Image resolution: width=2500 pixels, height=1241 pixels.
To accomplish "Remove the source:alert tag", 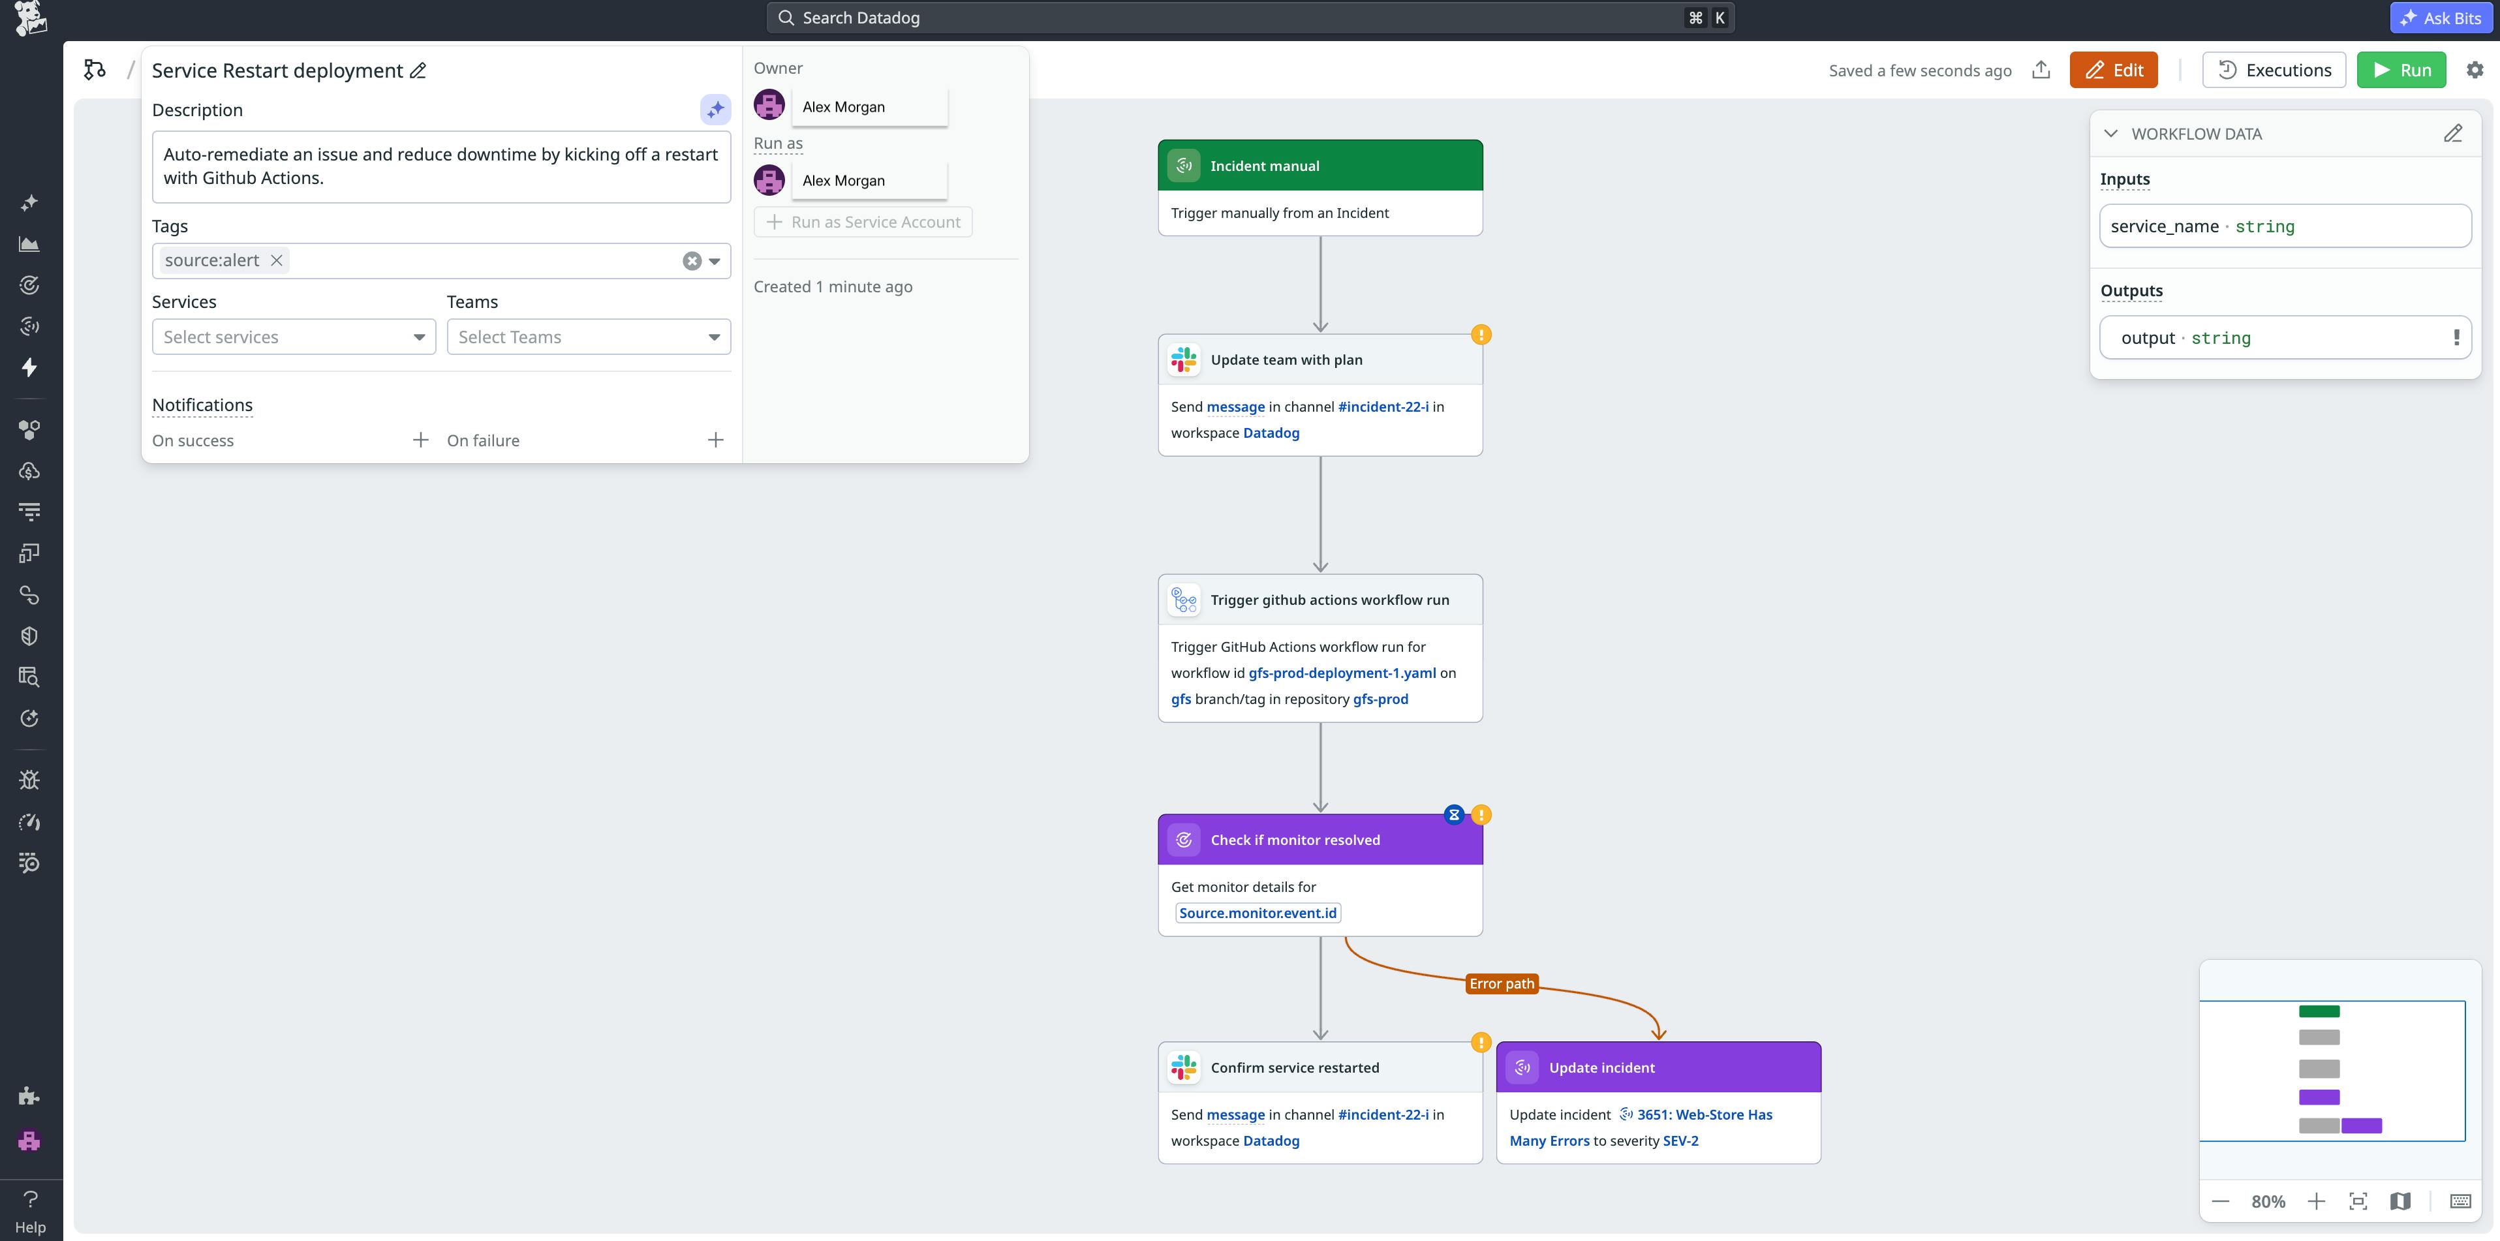I will coord(275,260).
